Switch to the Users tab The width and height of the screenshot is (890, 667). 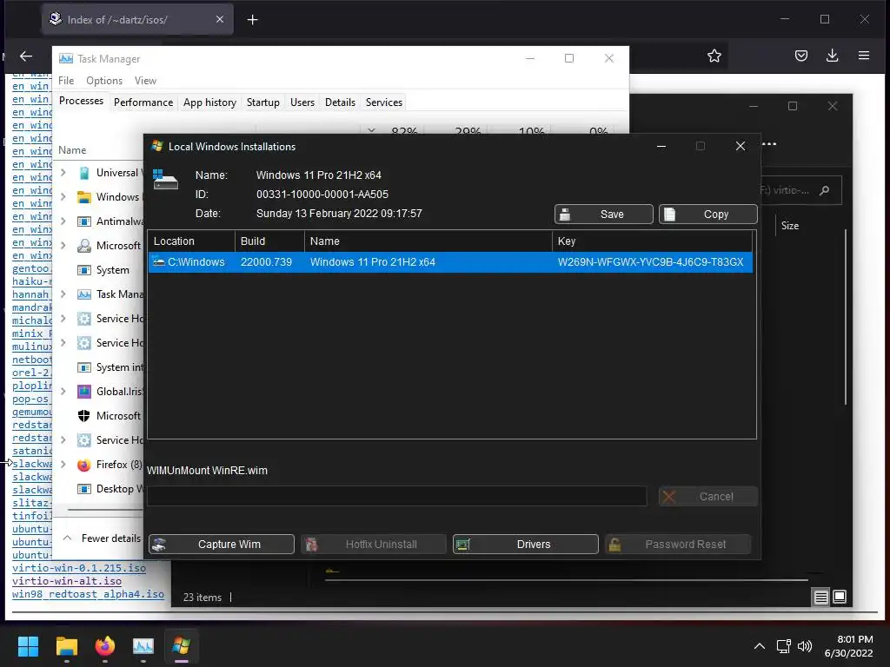[302, 102]
